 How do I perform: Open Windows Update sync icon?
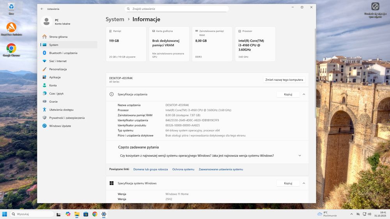click(x=44, y=126)
